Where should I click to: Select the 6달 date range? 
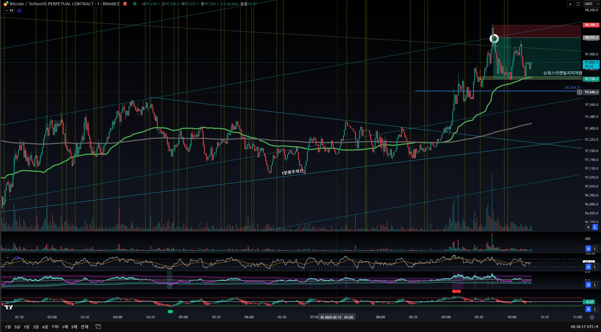(x=45, y=327)
